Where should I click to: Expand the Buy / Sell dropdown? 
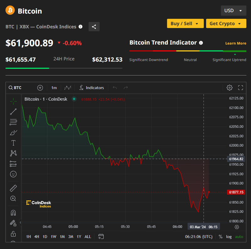coord(185,24)
